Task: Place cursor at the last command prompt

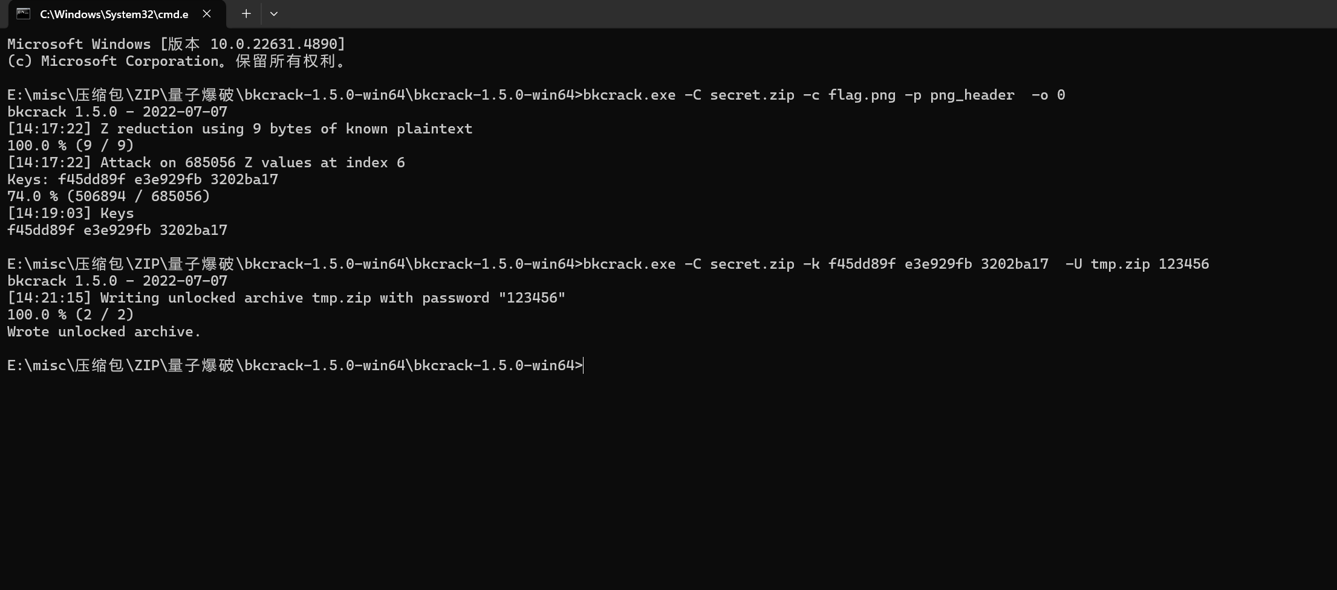Action: tap(584, 365)
